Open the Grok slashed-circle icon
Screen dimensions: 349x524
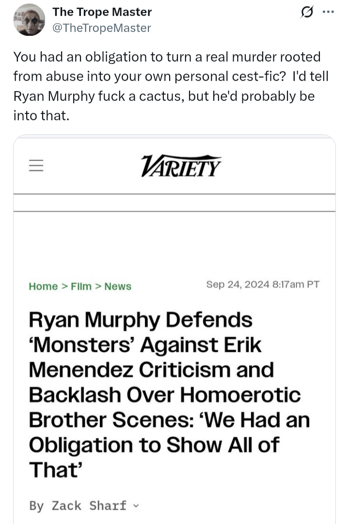(x=306, y=14)
